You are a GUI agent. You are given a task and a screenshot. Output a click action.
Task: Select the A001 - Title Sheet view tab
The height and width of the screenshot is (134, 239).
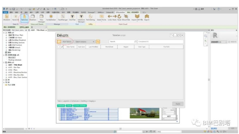click(38, 30)
